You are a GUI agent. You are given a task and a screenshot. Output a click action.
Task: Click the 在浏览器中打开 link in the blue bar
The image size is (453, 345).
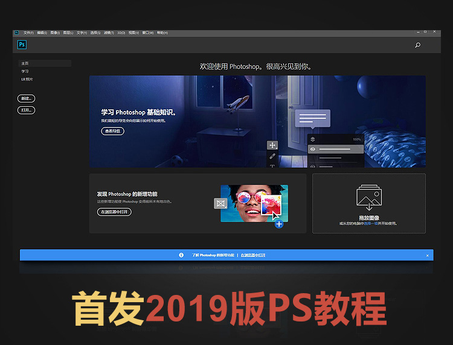coord(253,255)
